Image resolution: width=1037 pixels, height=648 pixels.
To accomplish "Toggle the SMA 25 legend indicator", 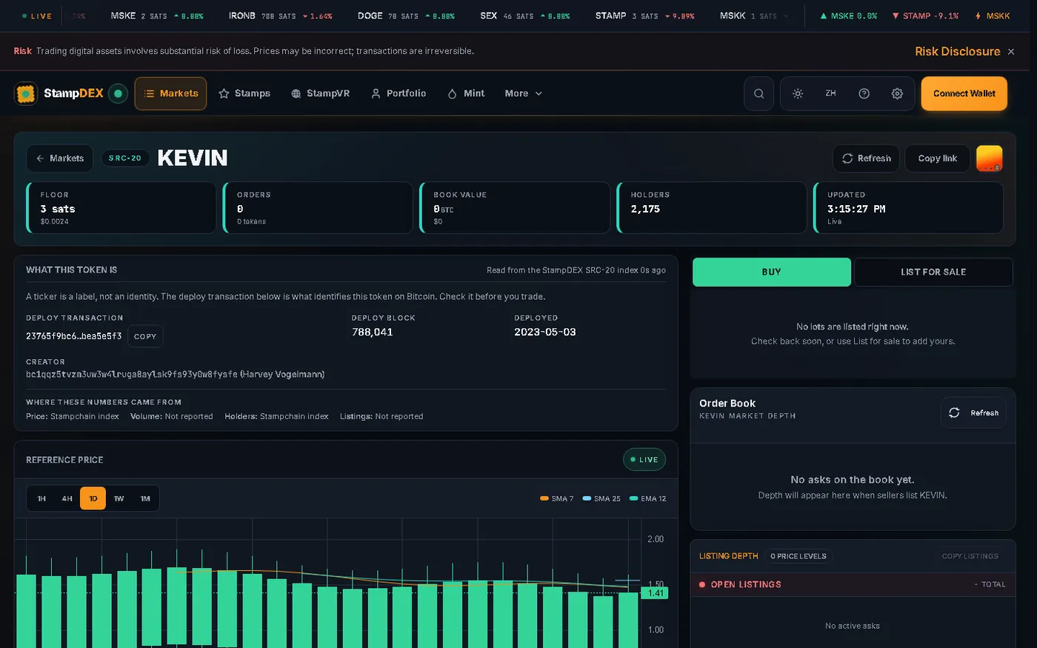I will [x=601, y=498].
